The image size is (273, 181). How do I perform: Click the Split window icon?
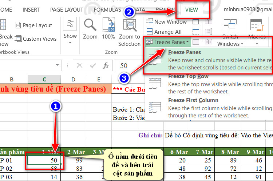(196, 22)
